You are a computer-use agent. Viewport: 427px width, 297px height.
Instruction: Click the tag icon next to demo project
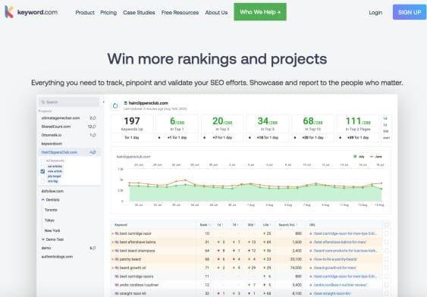pyautogui.click(x=94, y=248)
